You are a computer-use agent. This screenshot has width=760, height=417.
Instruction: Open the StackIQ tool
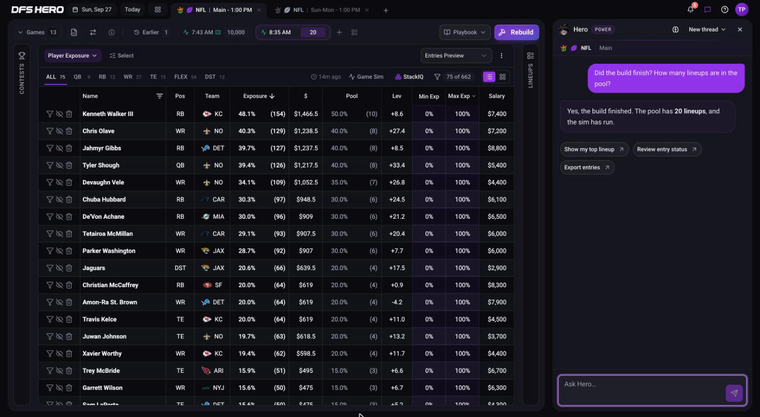click(409, 77)
